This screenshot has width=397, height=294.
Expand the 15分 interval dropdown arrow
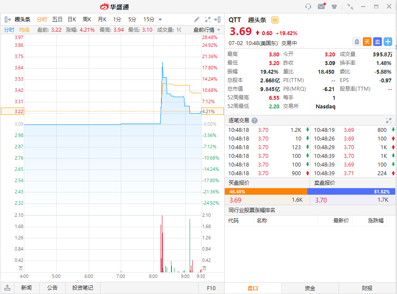[160, 20]
